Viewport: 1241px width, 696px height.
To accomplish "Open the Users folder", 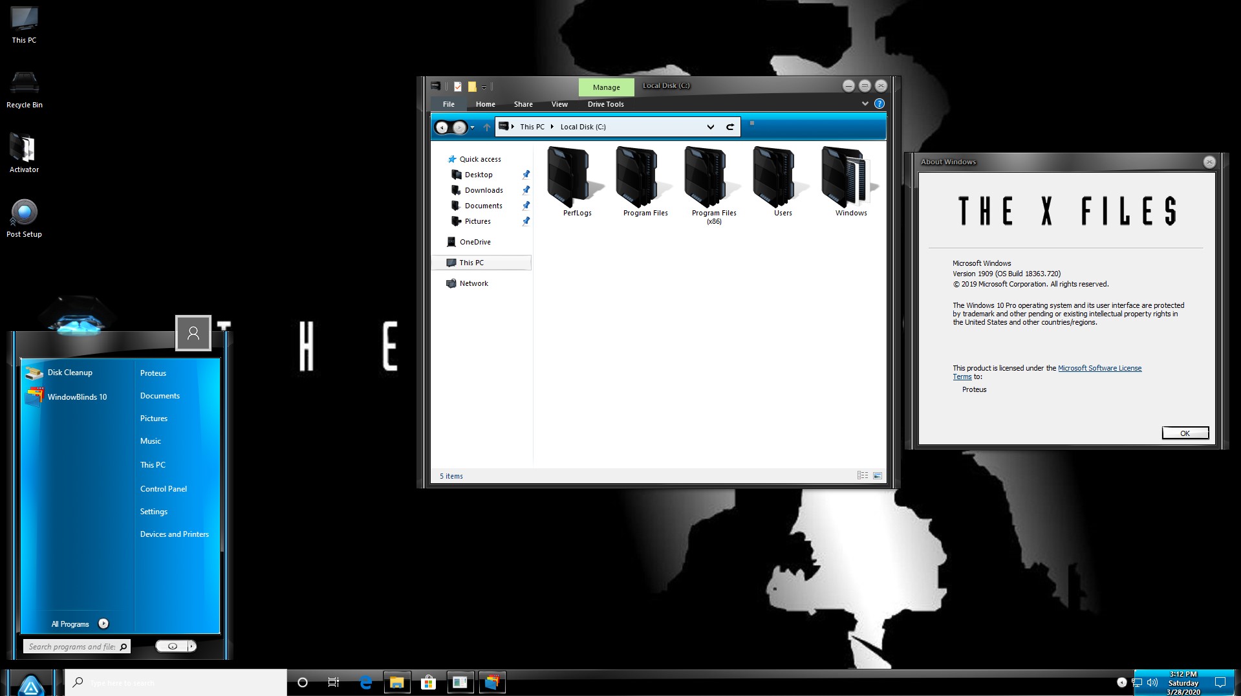I will point(782,182).
